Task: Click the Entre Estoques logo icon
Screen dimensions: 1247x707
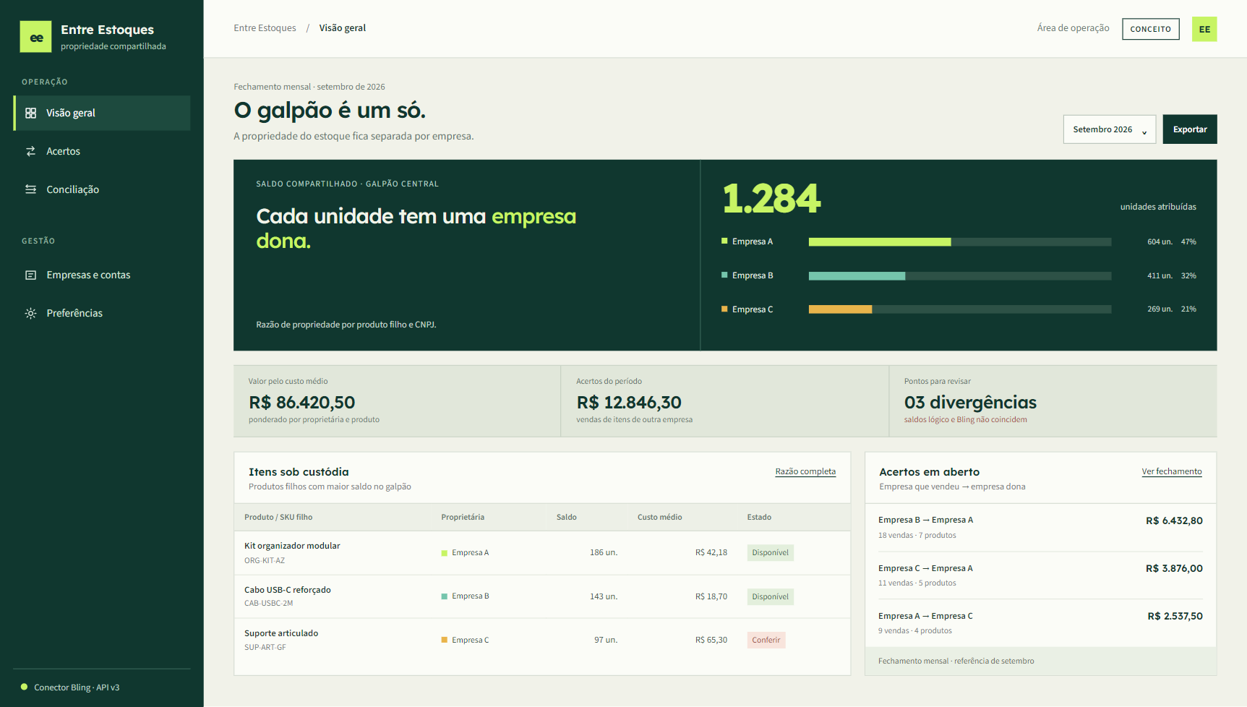Action: [x=36, y=37]
